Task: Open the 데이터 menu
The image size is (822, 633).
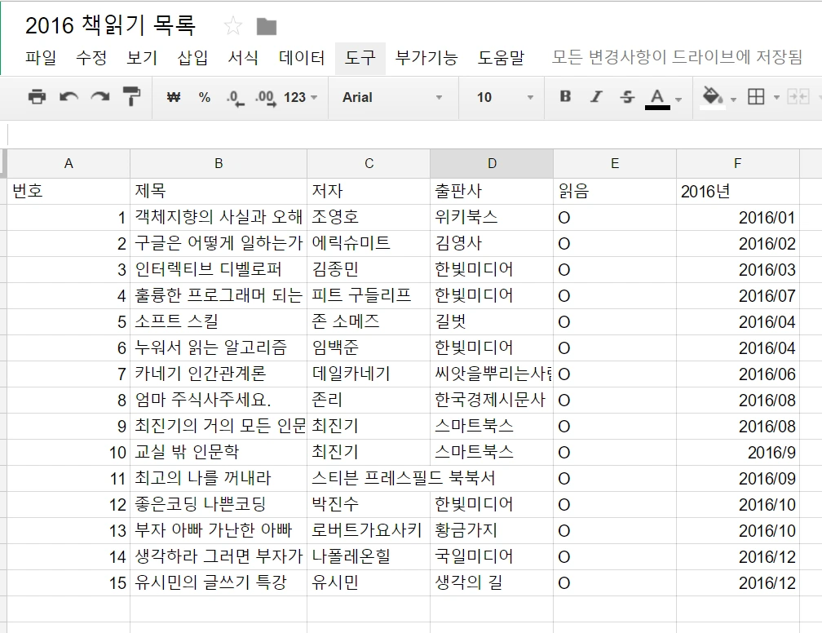Action: [301, 59]
